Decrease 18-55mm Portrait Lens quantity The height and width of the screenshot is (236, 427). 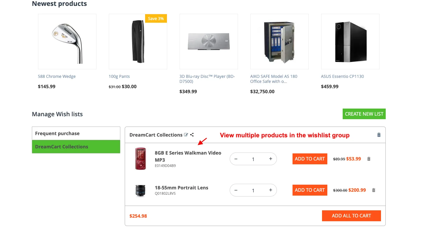click(x=236, y=190)
